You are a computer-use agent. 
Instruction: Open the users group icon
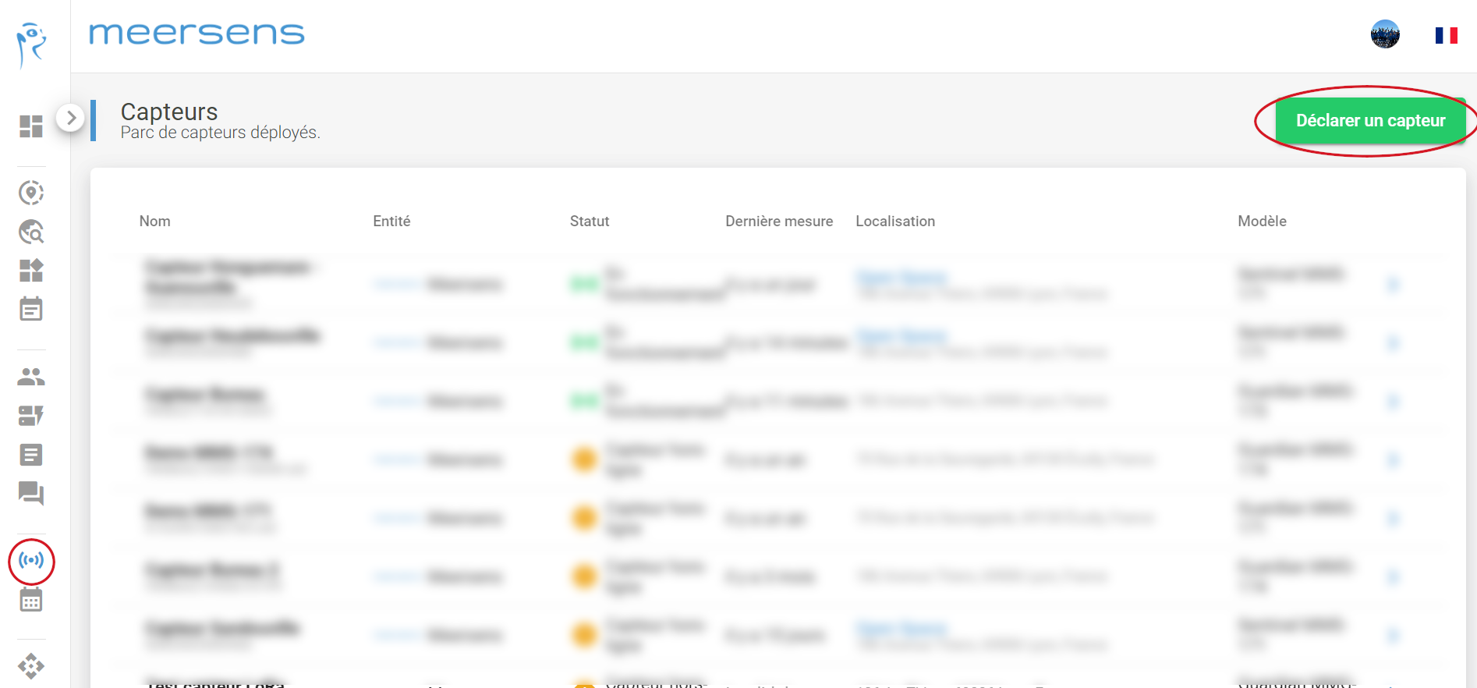(31, 377)
